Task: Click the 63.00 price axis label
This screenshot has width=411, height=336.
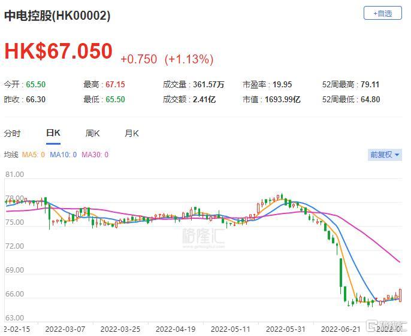Action: click(x=14, y=317)
